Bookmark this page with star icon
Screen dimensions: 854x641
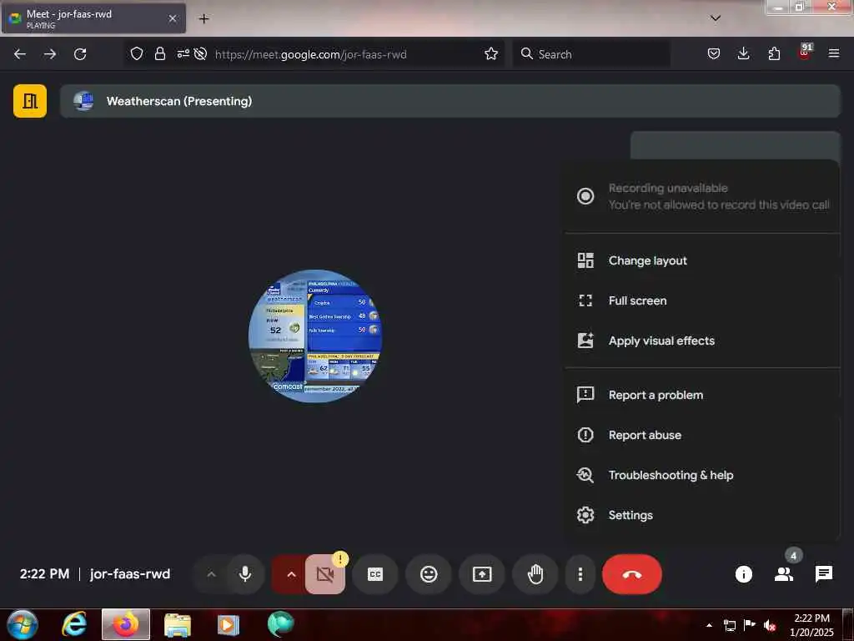[491, 53]
